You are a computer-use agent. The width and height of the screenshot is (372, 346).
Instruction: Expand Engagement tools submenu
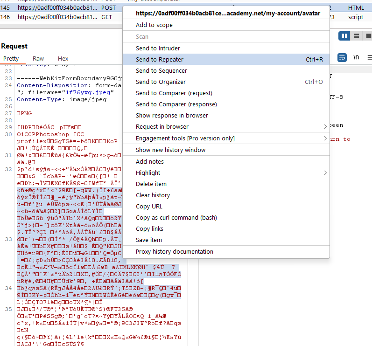pos(226,138)
